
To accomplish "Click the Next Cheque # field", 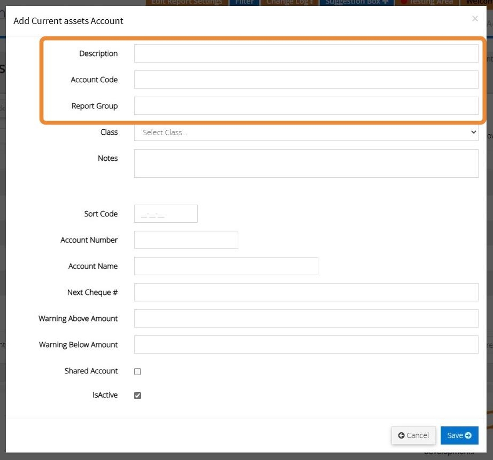I will tap(306, 292).
